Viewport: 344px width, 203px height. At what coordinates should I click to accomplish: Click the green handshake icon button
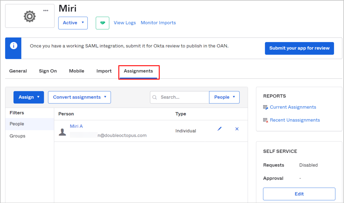tap(103, 23)
